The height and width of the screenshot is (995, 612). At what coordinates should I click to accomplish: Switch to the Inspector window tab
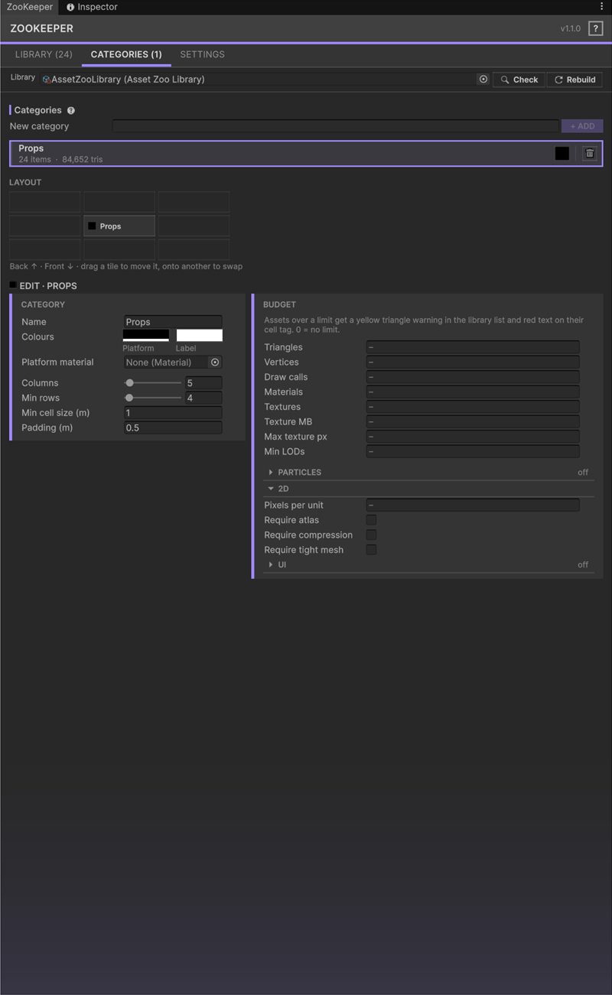(x=92, y=7)
